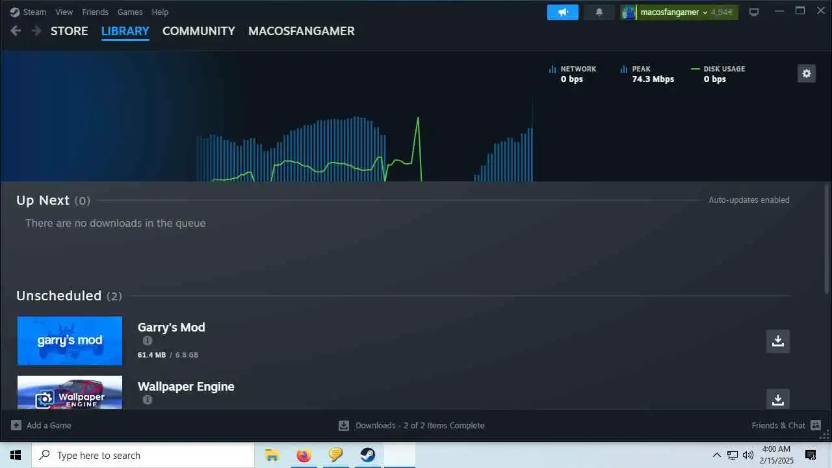
Task: Open the Help menu
Action: coord(160,12)
